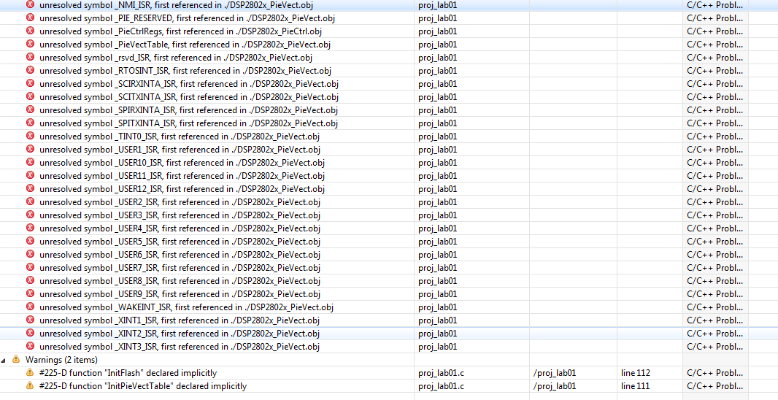778x400 pixels.
Task: Click error icon for _PIE_RESERVED row
Action: pyautogui.click(x=30, y=18)
